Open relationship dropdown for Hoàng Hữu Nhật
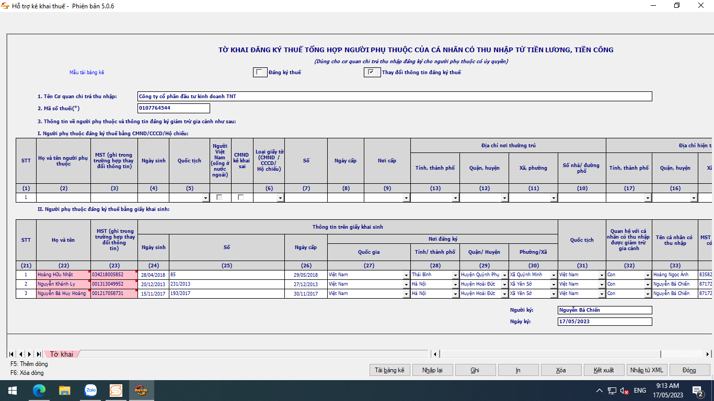The height and width of the screenshot is (401, 714). tap(648, 275)
